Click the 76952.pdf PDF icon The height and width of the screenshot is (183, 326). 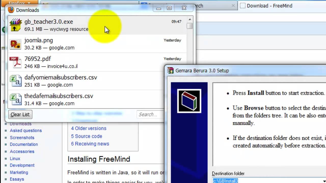point(16,63)
